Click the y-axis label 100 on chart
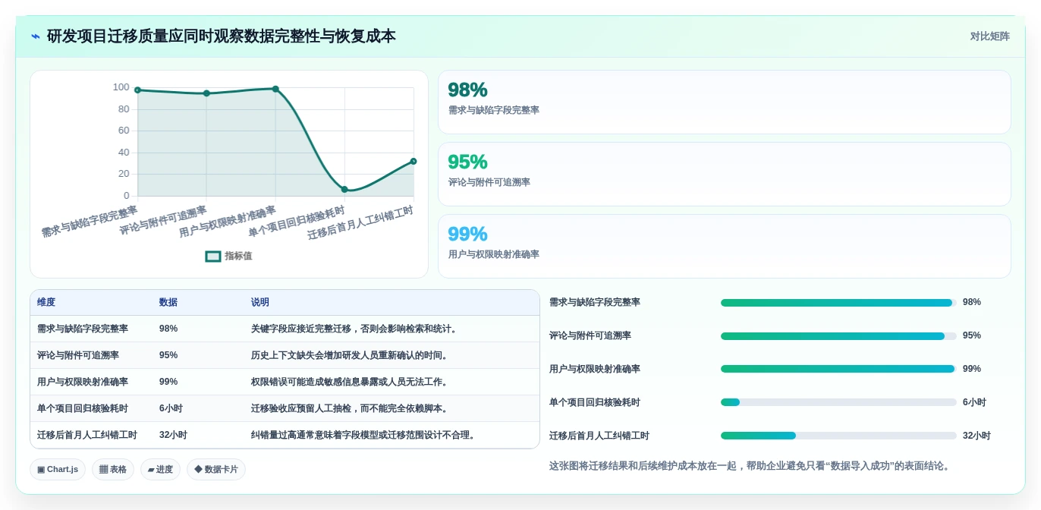 click(x=121, y=87)
